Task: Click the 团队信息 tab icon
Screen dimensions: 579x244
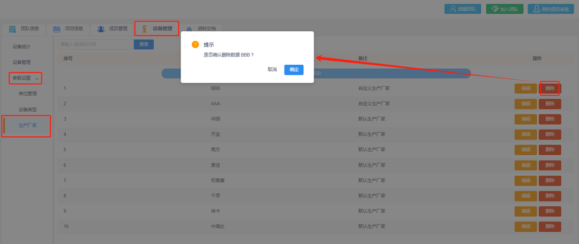Action: tap(13, 29)
